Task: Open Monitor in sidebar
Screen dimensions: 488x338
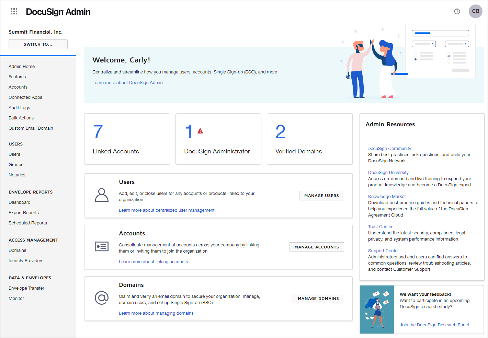Action: tap(16, 299)
